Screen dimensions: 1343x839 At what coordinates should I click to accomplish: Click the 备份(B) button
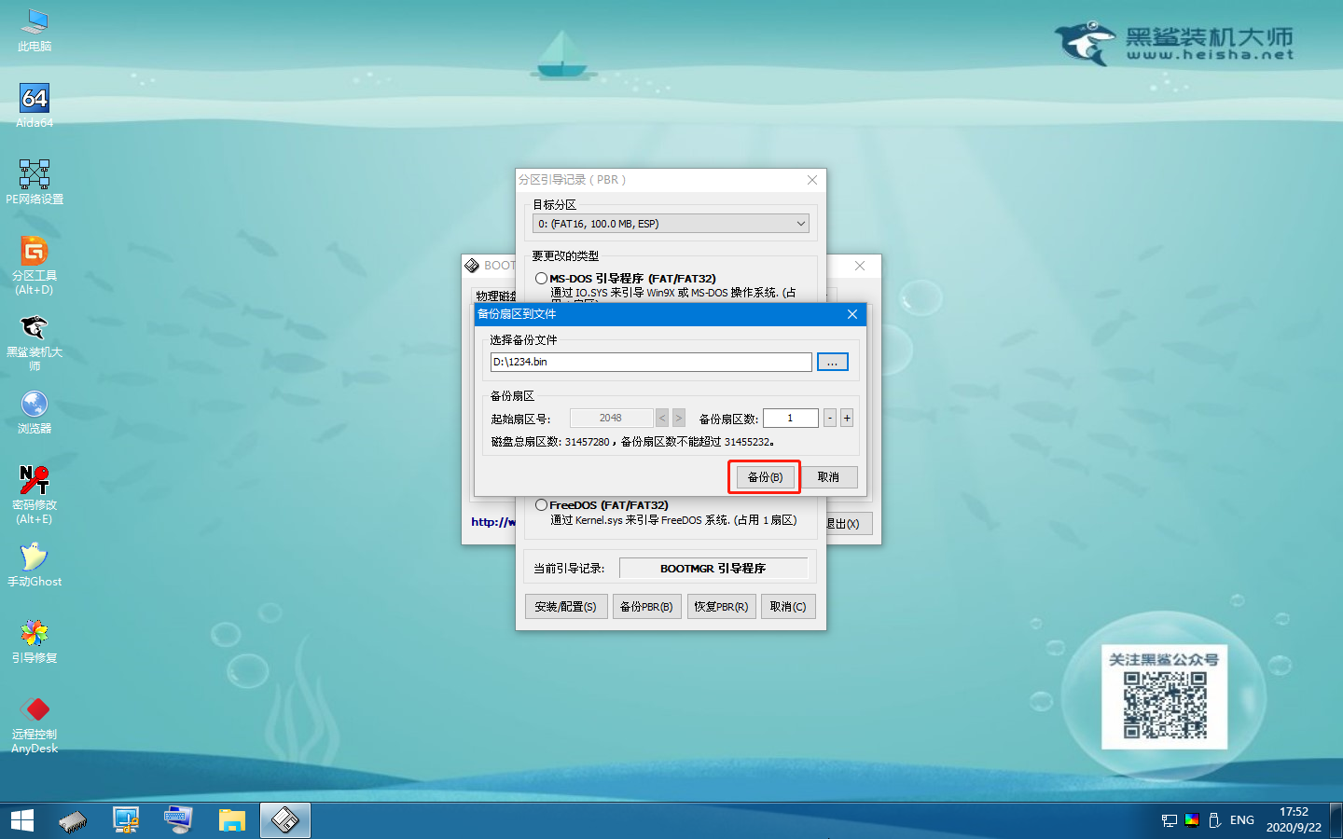[766, 477]
